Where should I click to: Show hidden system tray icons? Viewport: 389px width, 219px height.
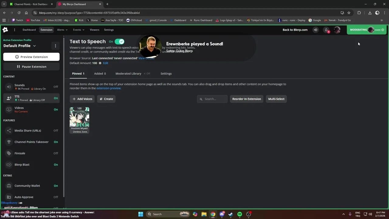pyautogui.click(x=344, y=214)
